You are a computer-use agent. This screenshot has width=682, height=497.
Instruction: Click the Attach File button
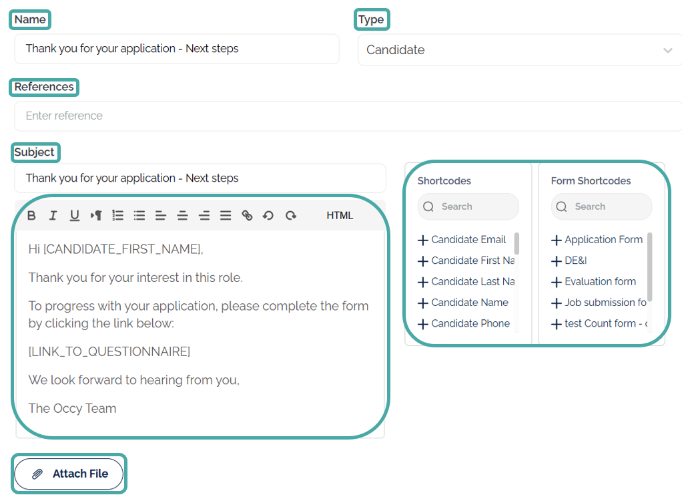tap(69, 474)
